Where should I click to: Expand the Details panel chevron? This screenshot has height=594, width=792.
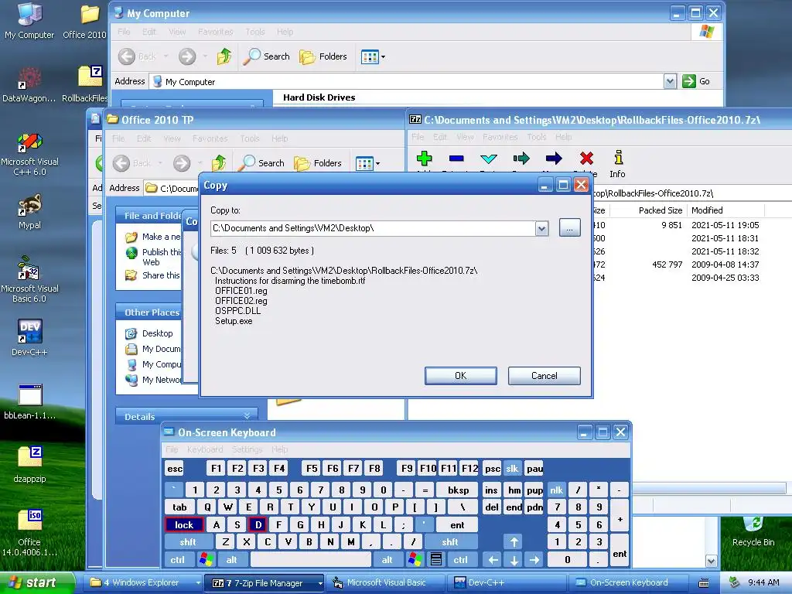pyautogui.click(x=247, y=416)
